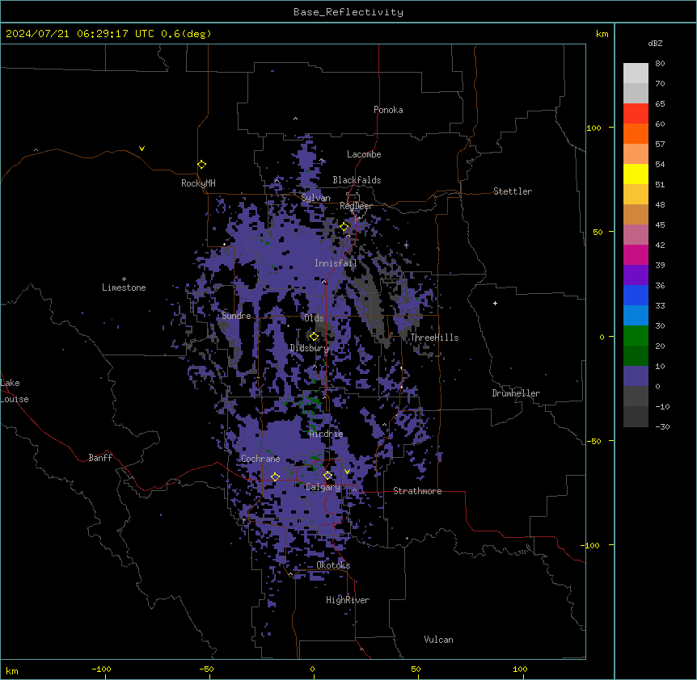Select the Vulcan label
Image resolution: width=697 pixels, height=680 pixels.
pyautogui.click(x=439, y=640)
